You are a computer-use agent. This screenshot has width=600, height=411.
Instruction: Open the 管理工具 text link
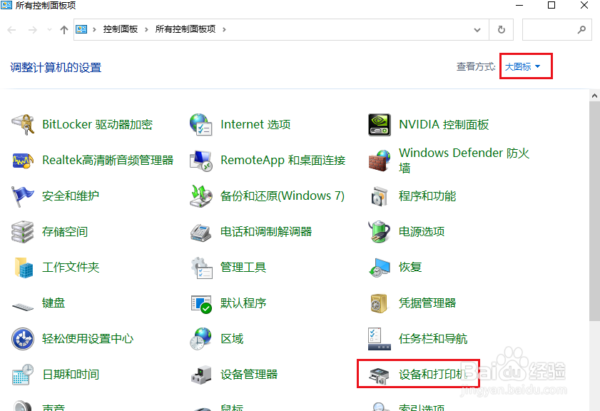pos(243,267)
